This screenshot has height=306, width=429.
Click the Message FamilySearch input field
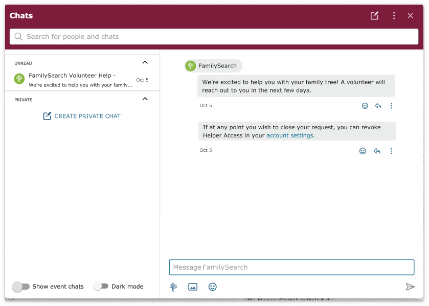pos(291,267)
